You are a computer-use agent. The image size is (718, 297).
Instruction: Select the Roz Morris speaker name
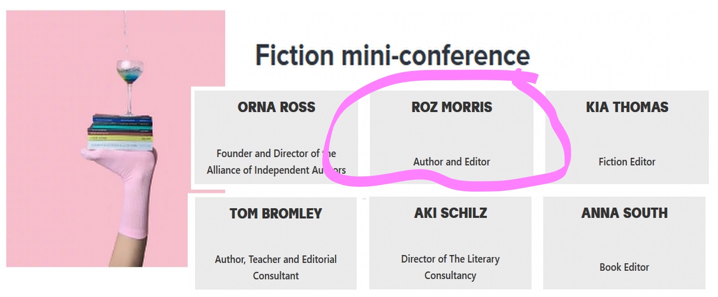tap(451, 107)
